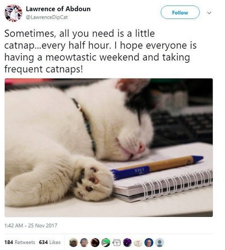View the 634 Likes list

coord(49,242)
